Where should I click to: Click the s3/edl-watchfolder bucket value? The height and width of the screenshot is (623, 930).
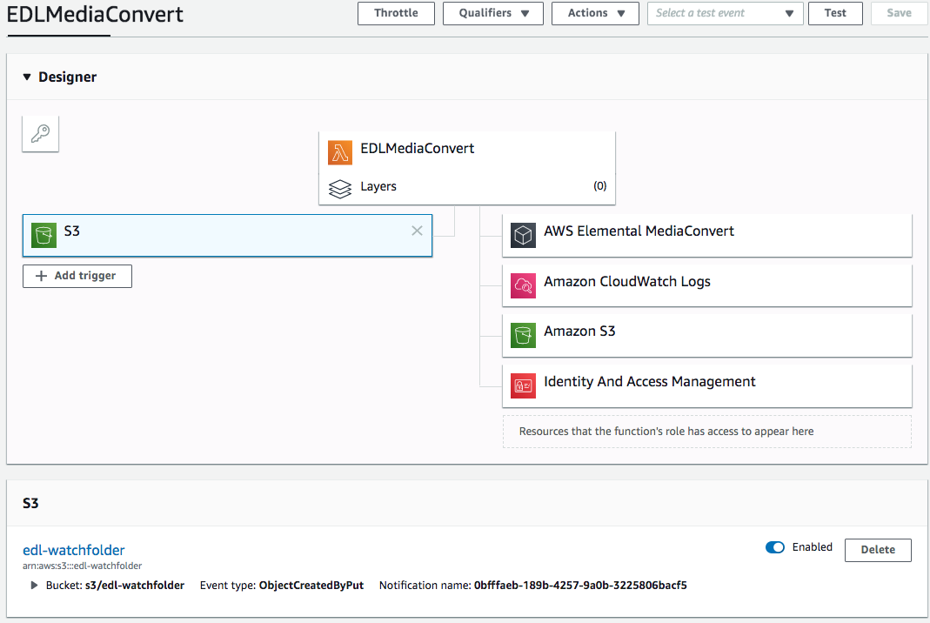(x=135, y=585)
